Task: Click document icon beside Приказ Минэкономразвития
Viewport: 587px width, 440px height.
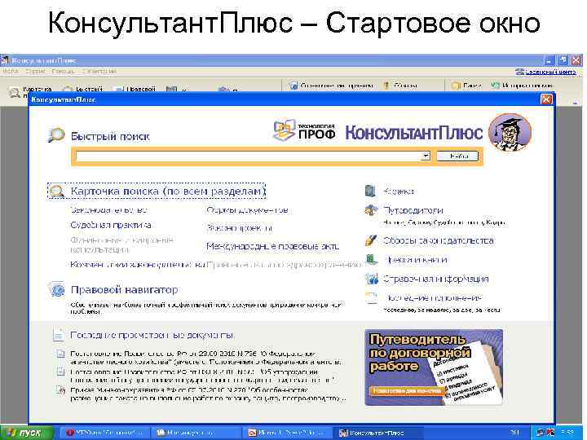Action: point(60,389)
